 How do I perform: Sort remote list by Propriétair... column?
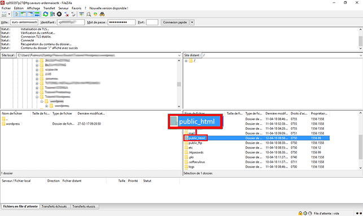[x=319, y=114]
